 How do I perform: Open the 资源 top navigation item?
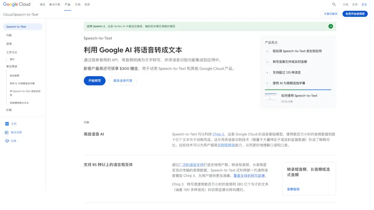pyautogui.click(x=87, y=5)
